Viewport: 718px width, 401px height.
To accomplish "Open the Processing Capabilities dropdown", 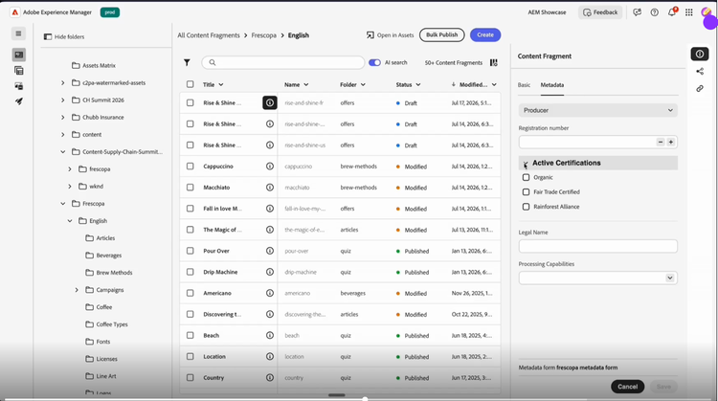I will point(598,278).
